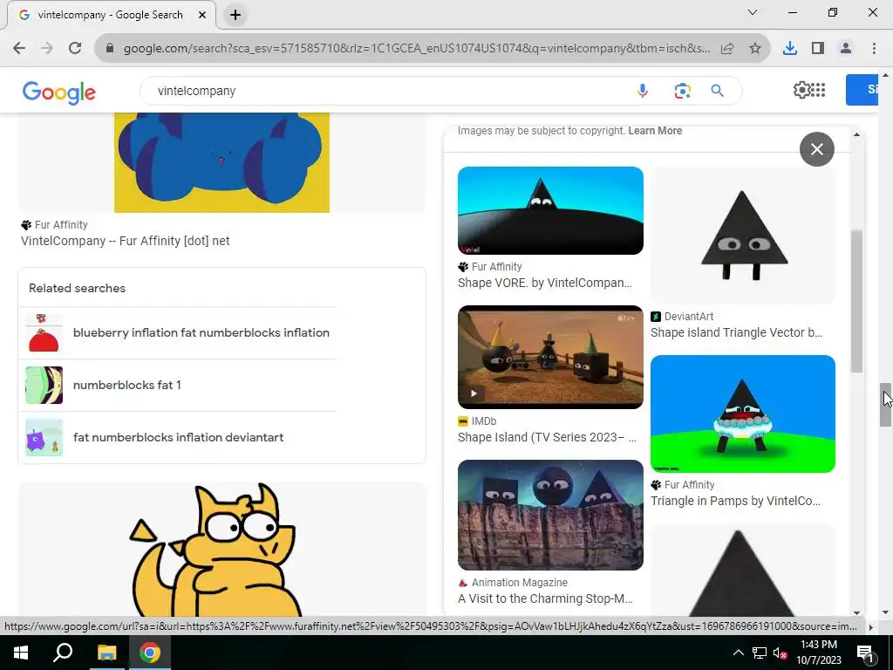Open Chrome downloads
This screenshot has width=893, height=670.
[790, 49]
